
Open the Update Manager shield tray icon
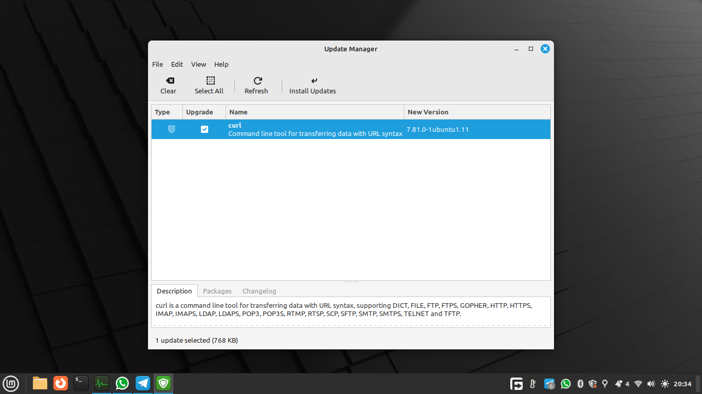[593, 383]
